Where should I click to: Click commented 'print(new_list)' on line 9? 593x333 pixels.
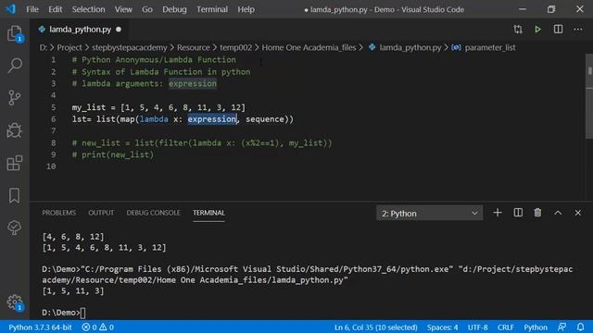click(x=118, y=154)
